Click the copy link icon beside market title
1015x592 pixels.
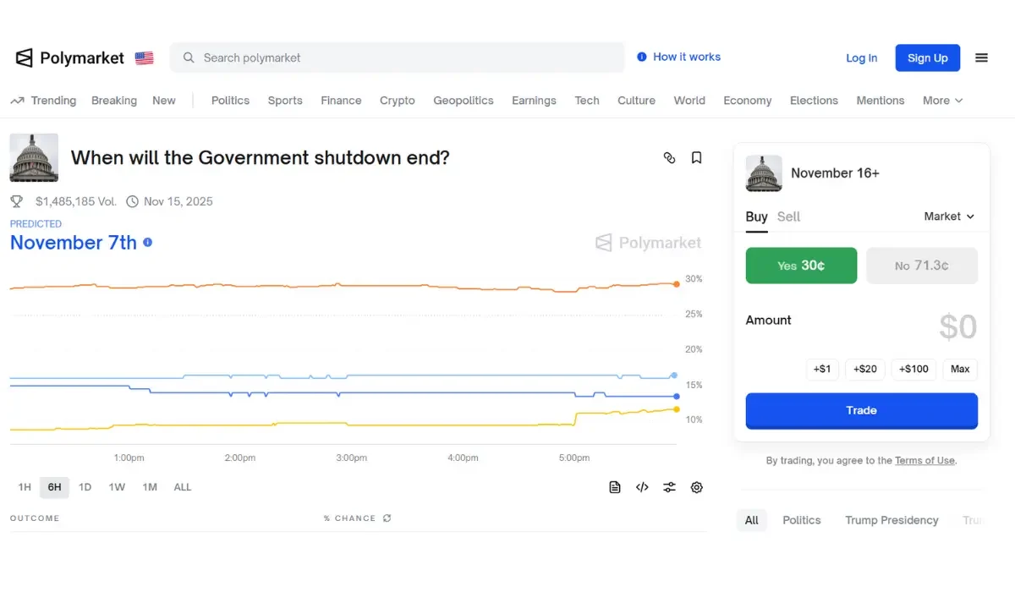(669, 157)
